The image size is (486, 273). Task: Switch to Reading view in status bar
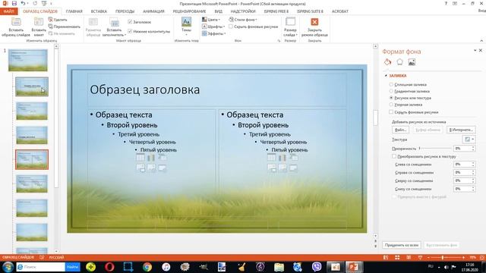tap(409, 258)
